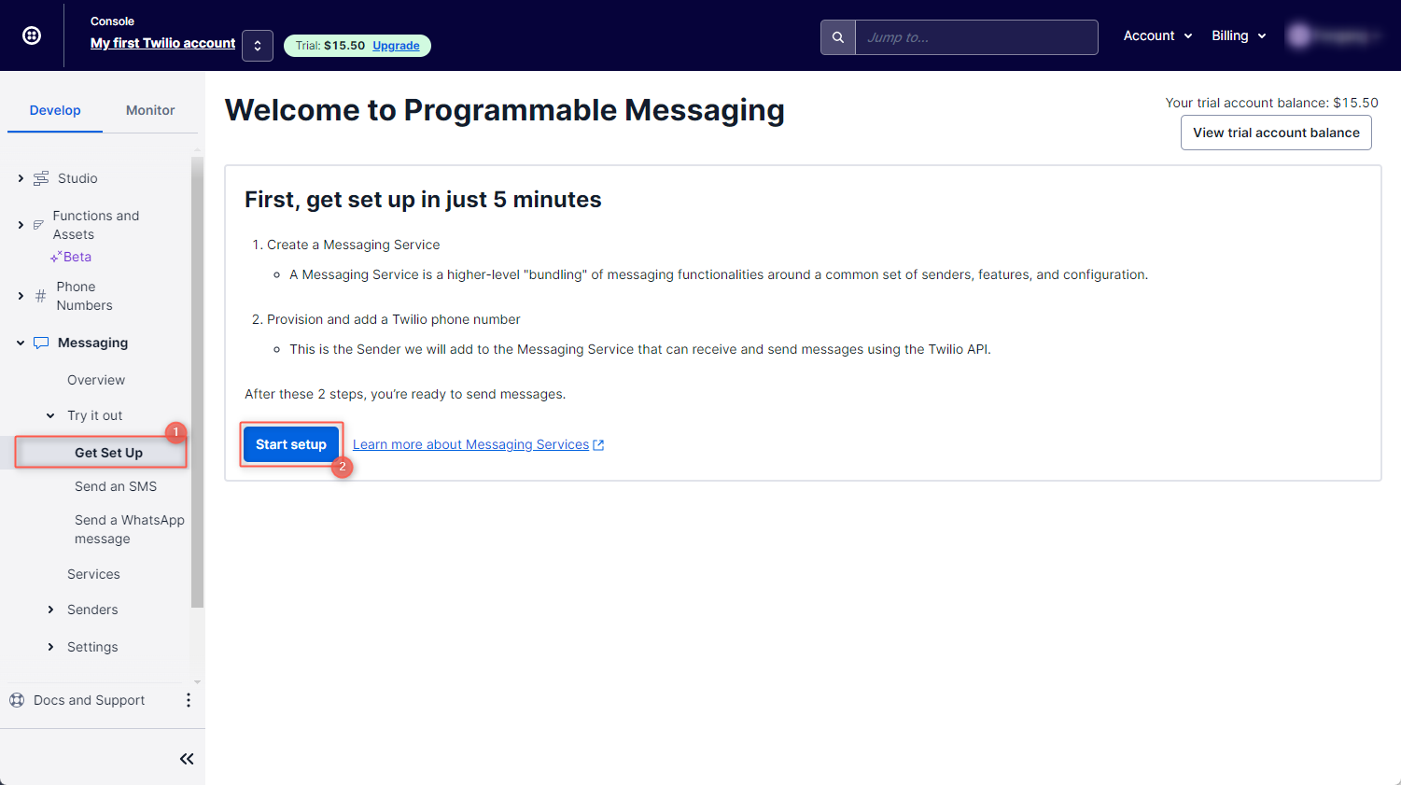The width and height of the screenshot is (1401, 785).
Task: Switch to the Monitor tab
Action: 150,110
